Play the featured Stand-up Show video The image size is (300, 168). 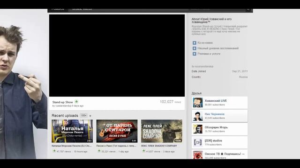[117, 56]
